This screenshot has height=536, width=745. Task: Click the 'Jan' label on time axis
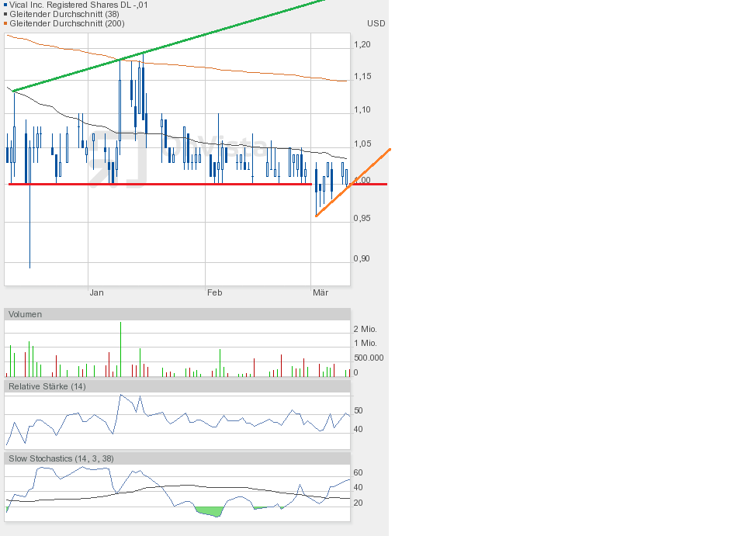[96, 292]
